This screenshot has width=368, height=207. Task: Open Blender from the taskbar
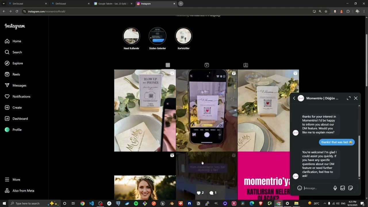point(172,203)
